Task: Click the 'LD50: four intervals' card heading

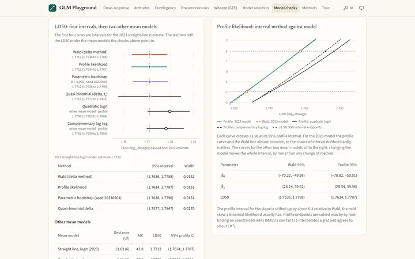Action: point(105,26)
